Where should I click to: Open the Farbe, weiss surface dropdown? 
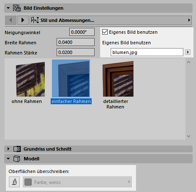click(x=77, y=182)
